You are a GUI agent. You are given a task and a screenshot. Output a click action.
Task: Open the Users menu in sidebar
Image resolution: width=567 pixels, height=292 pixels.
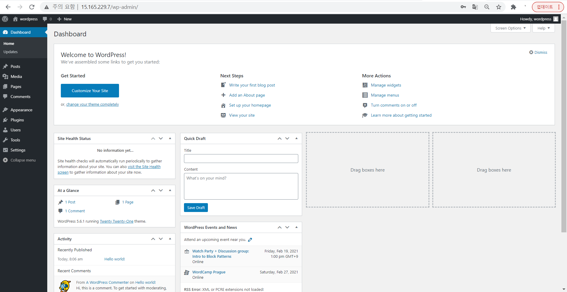(x=24, y=130)
